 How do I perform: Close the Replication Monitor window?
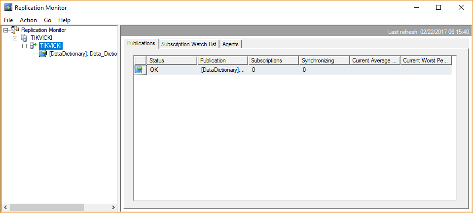click(x=461, y=7)
